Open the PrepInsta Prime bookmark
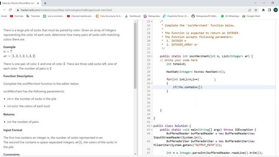The image size is (279, 157). [x=176, y=16]
